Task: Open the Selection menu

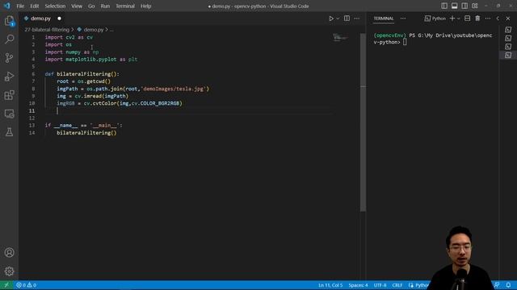Action: tap(55, 6)
